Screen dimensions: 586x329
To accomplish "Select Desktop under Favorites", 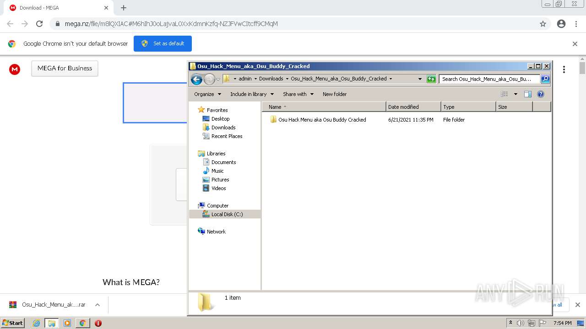I will tap(220, 119).
